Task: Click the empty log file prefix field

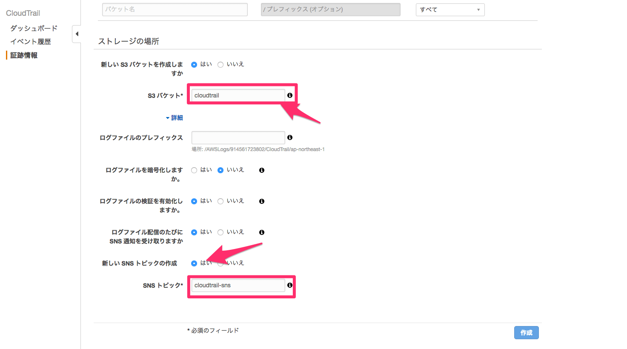Action: coord(238,137)
